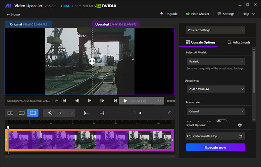Screen dimensions: 261x167
Task: Switch to side-by-side view mode
Action: [10, 113]
